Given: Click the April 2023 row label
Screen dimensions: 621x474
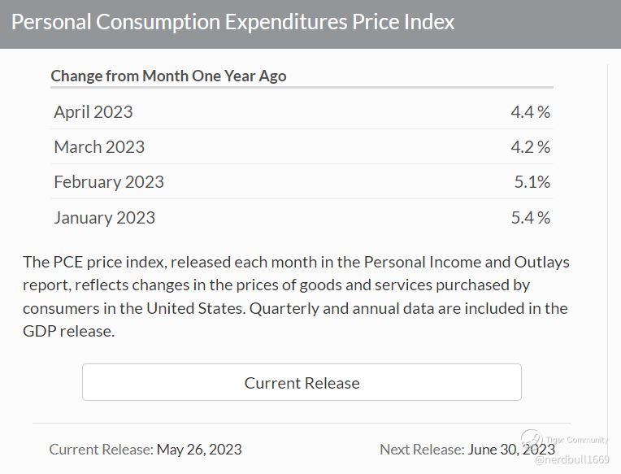Looking at the screenshot, I should 93,111.
